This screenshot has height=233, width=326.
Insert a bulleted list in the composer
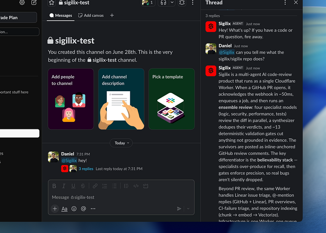[114, 186]
